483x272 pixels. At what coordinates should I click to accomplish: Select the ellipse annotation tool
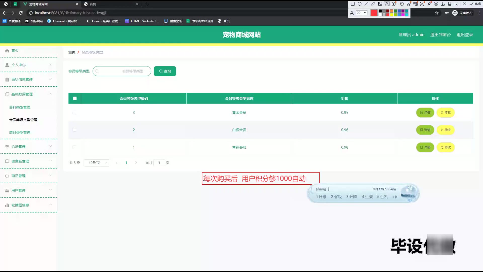pos(359,4)
